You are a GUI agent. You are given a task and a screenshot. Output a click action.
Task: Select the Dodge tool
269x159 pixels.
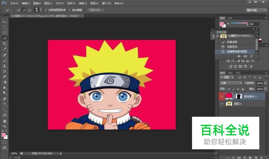coord(4,93)
